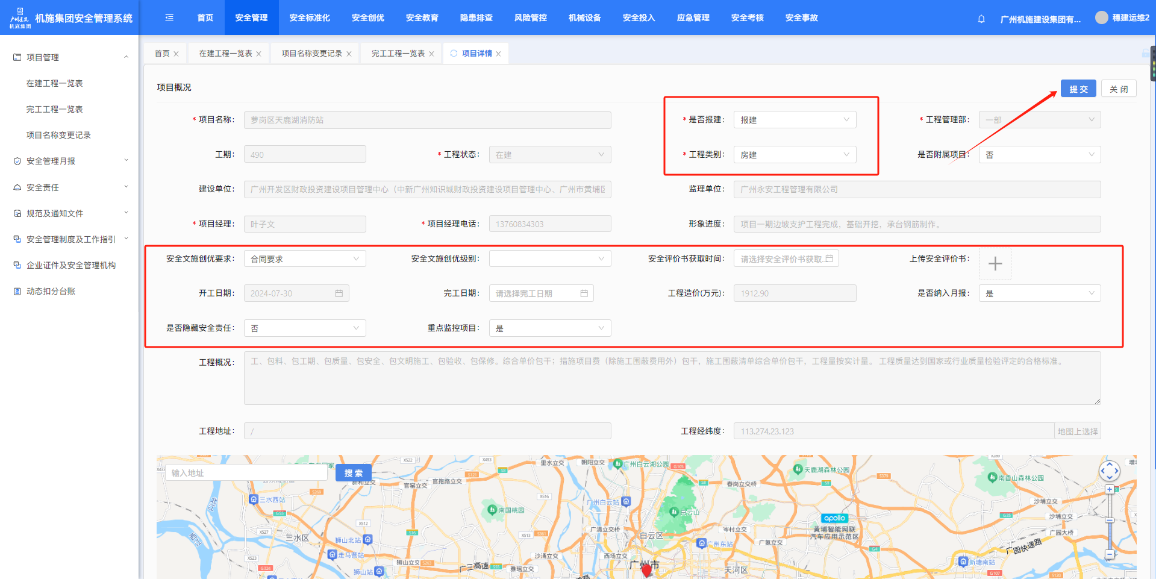Open the completion date calendar icon

tap(584, 293)
